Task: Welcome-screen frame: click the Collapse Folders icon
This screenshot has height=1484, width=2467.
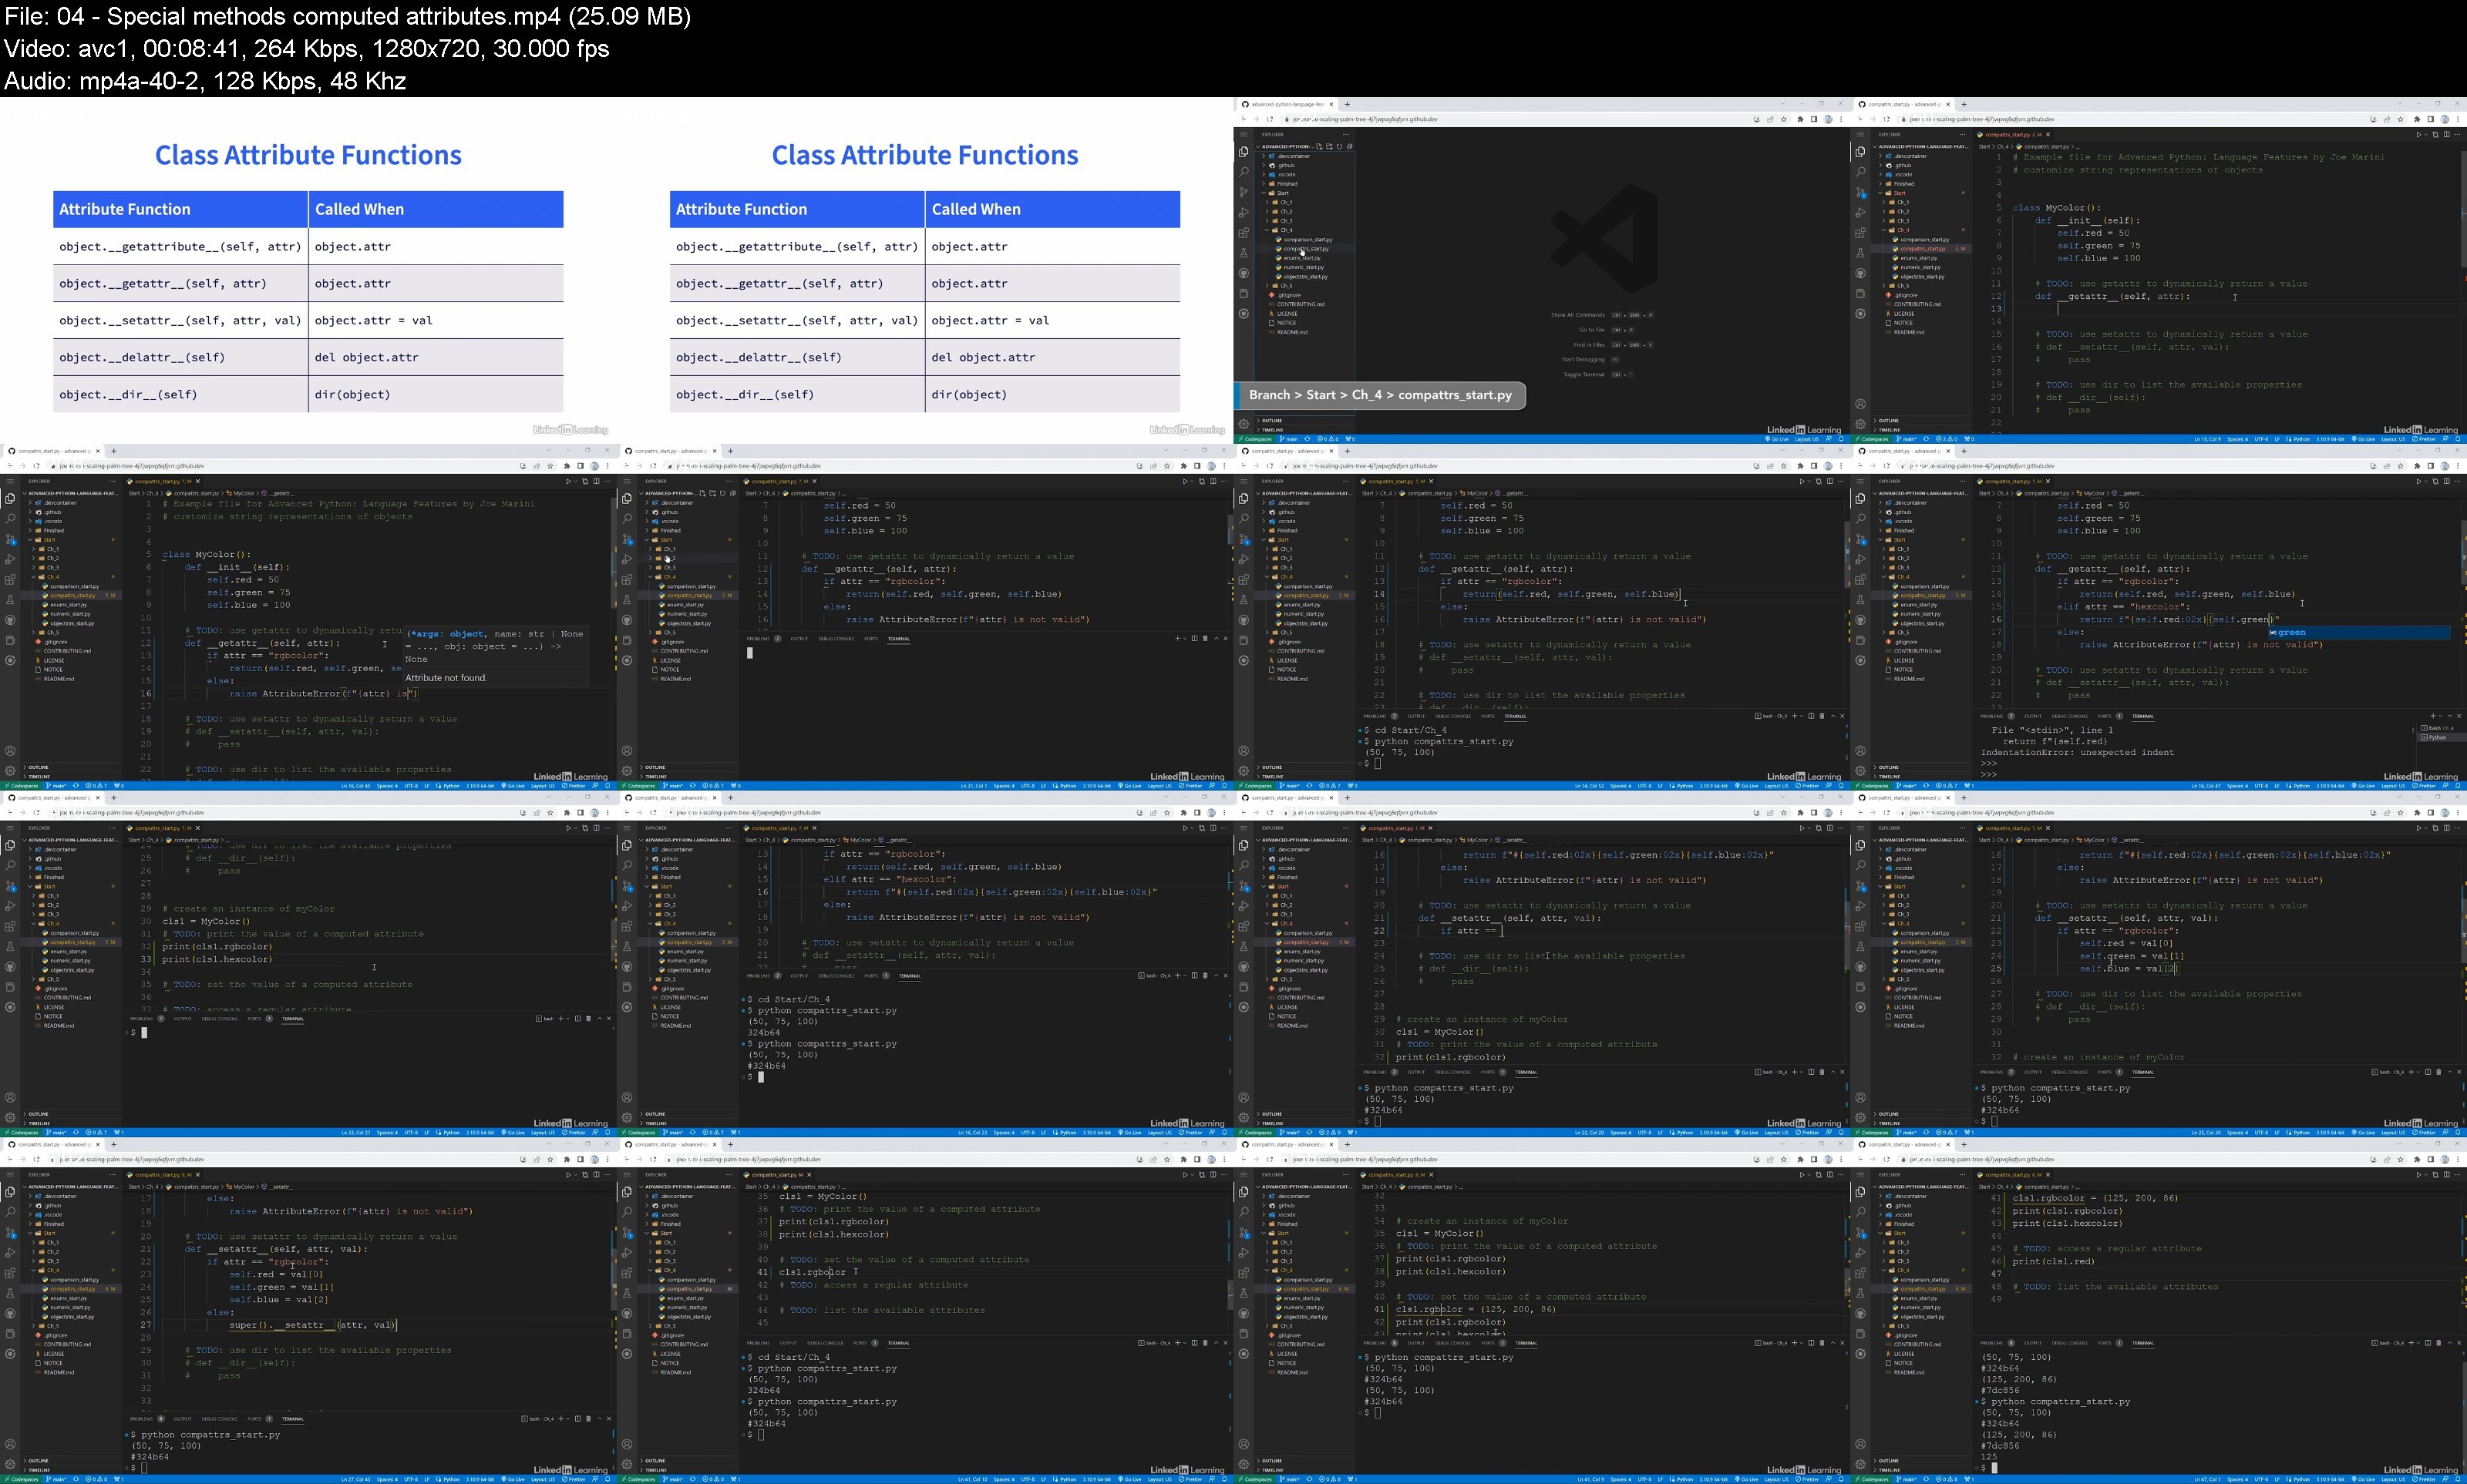Action: pyautogui.click(x=1351, y=147)
